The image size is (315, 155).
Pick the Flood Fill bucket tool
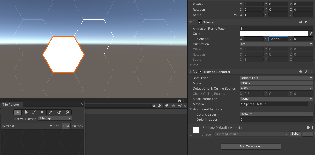click(67, 112)
